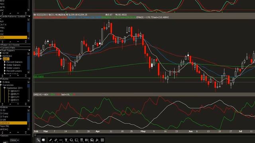The height and width of the screenshot is (143, 255).
Task: Collapse the Currencies futures node
Action: point(1,85)
